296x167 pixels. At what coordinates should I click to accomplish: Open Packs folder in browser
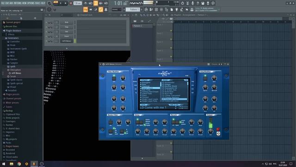click(x=8, y=143)
